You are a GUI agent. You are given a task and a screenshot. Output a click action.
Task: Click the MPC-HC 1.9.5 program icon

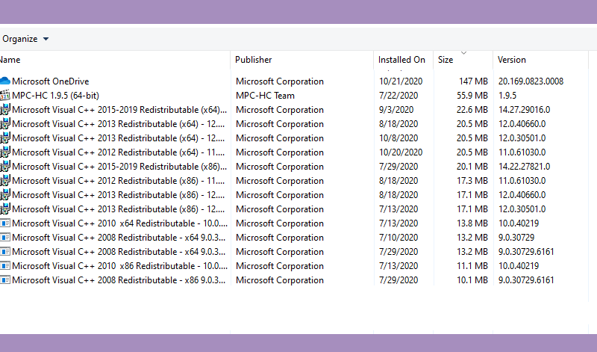point(5,96)
